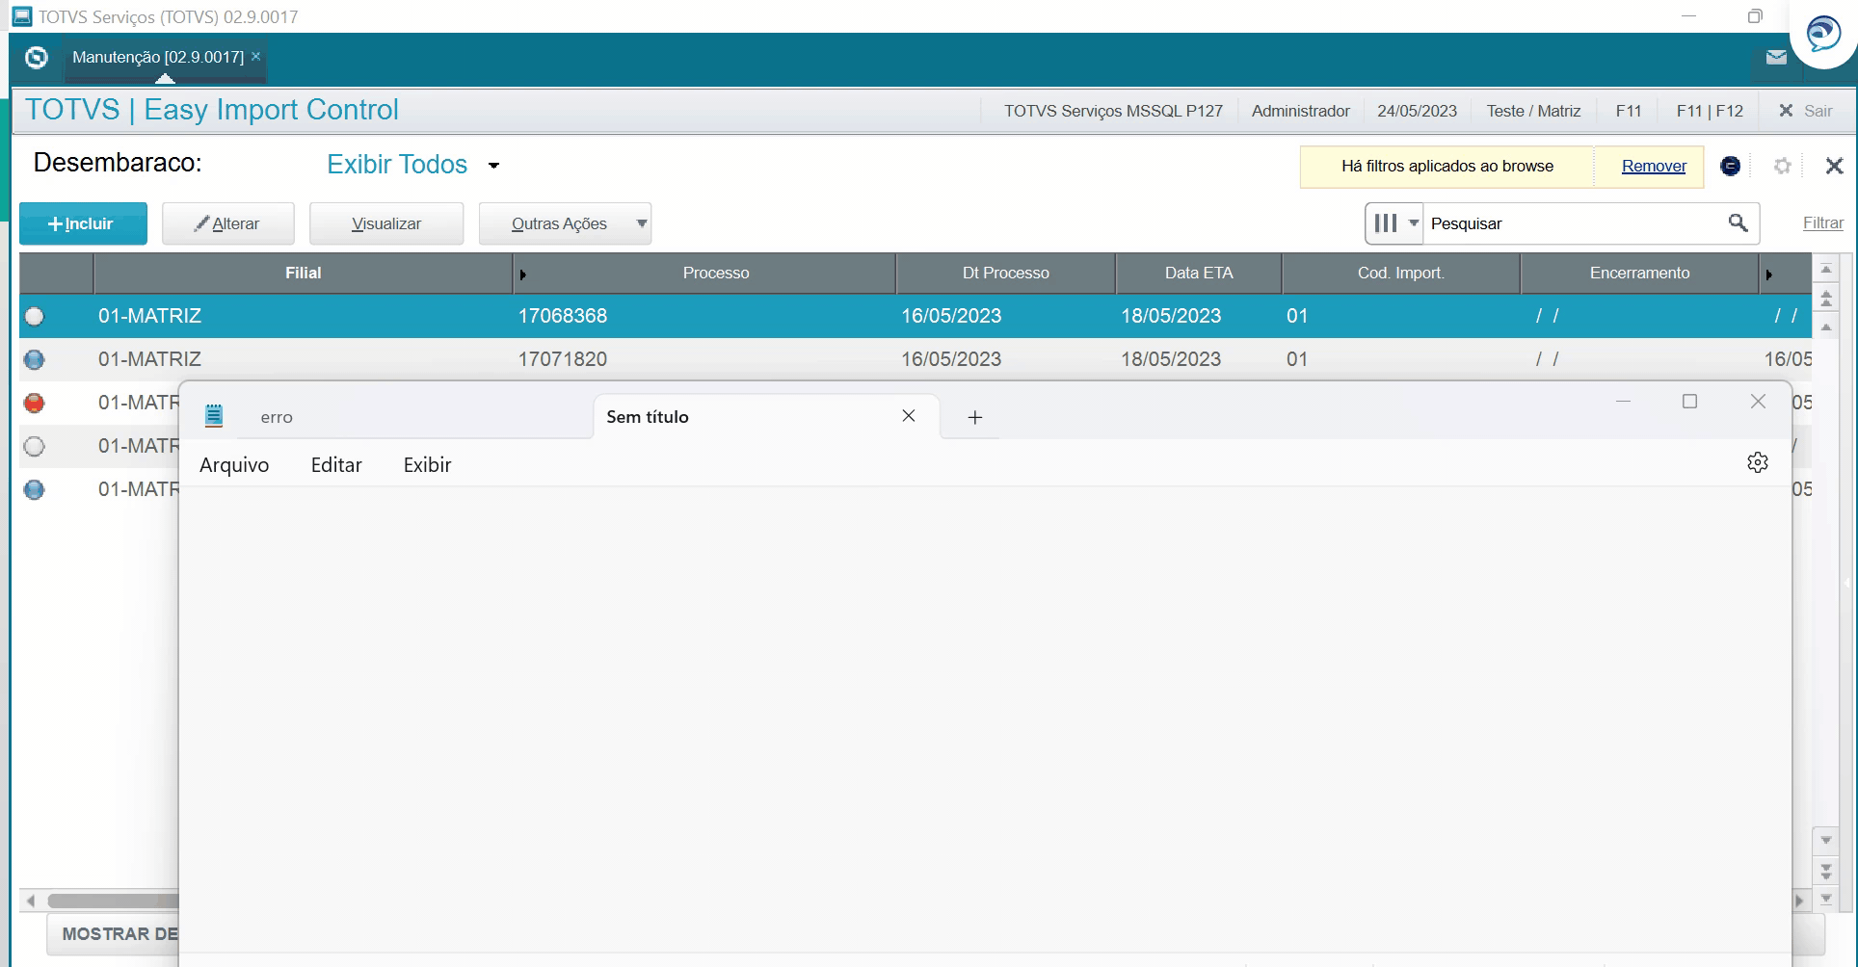Open the Outras Ações dropdown arrow

[x=641, y=223]
